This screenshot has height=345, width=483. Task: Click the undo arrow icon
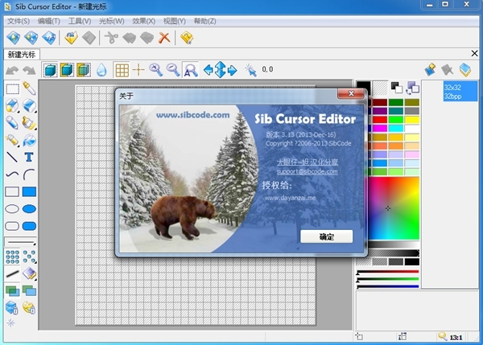point(12,71)
